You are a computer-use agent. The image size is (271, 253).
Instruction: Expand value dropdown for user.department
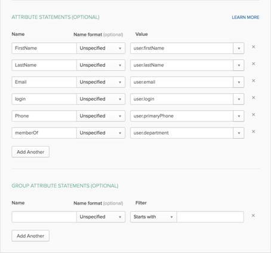[x=239, y=133]
